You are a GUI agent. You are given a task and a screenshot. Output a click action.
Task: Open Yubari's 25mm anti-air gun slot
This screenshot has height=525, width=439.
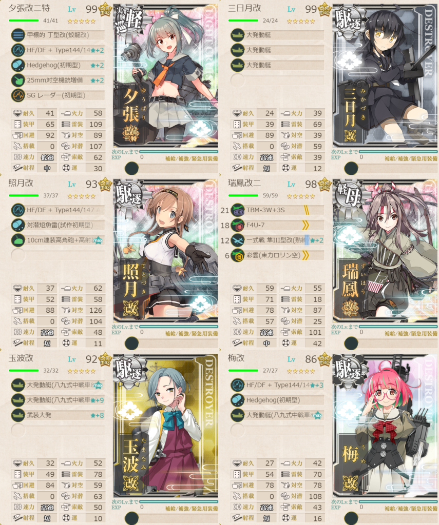coord(58,80)
